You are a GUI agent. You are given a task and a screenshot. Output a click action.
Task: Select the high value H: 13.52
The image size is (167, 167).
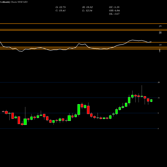[88, 7]
